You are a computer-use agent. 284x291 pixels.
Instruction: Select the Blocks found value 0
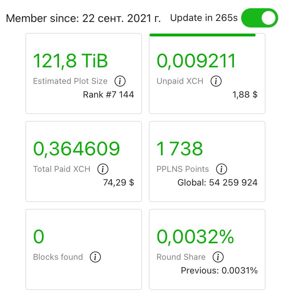click(38, 237)
